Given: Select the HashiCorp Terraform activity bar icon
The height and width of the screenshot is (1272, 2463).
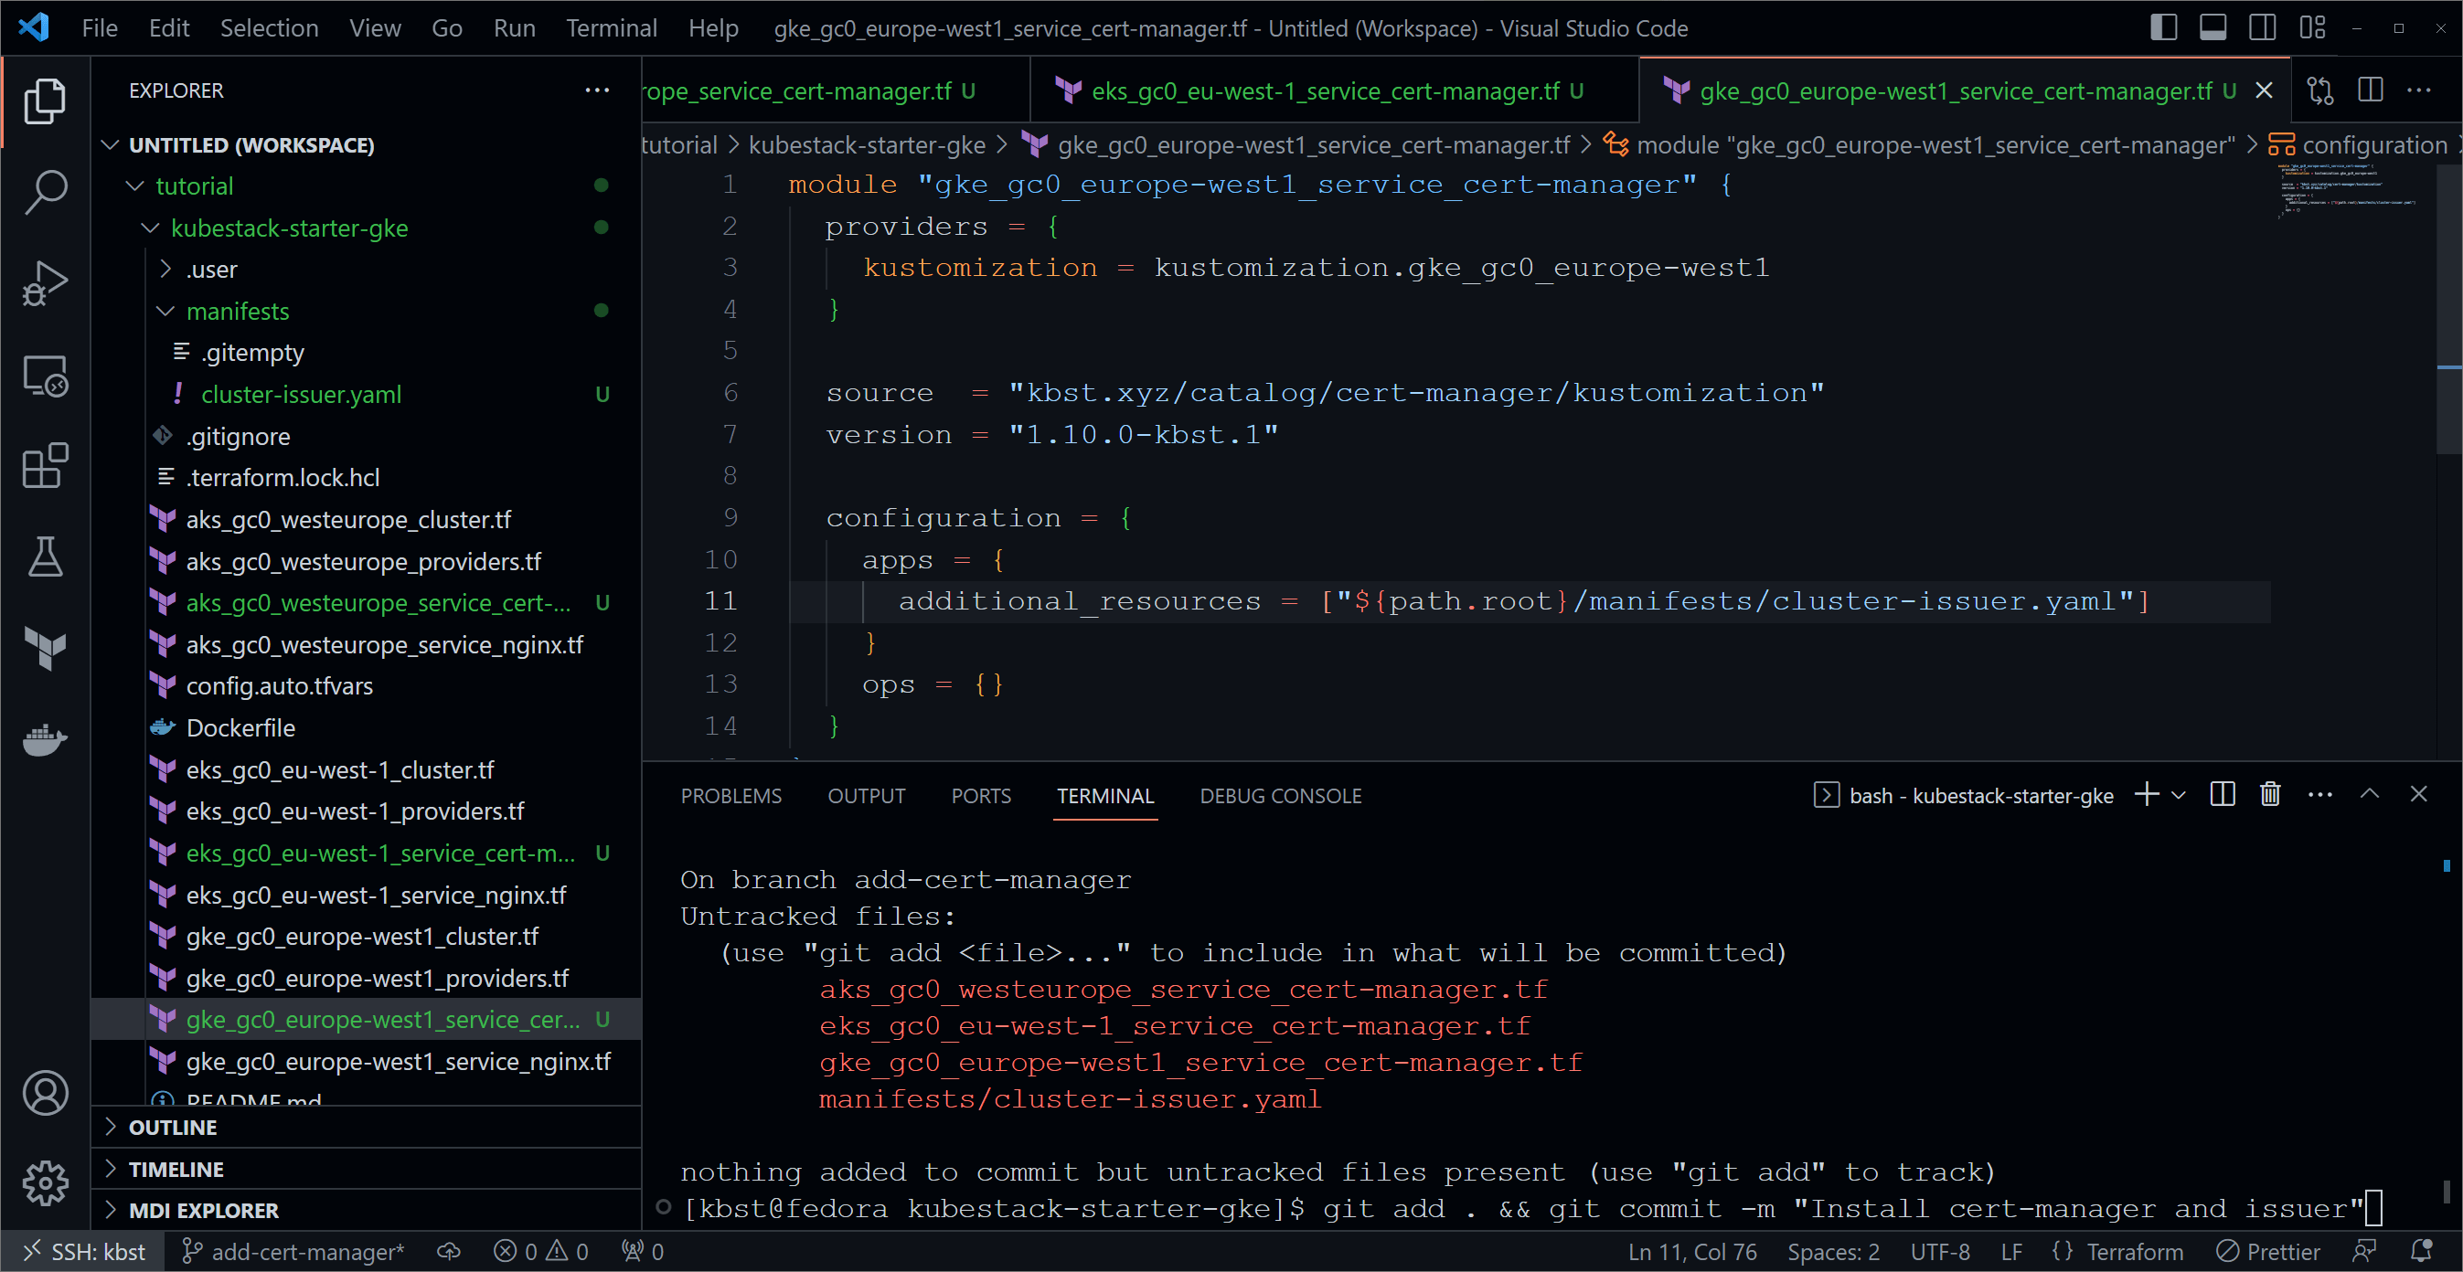Looking at the screenshot, I should coord(45,649).
